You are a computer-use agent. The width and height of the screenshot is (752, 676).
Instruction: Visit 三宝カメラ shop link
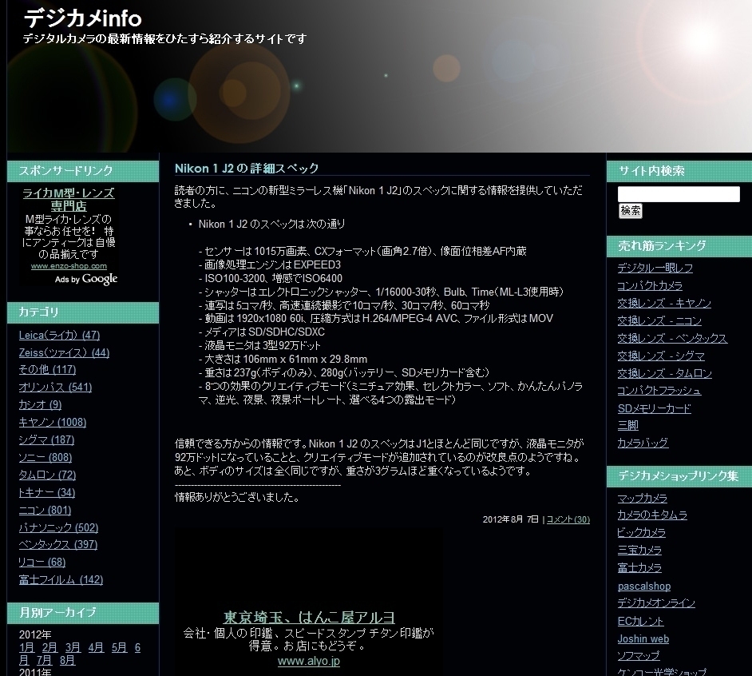[639, 551]
